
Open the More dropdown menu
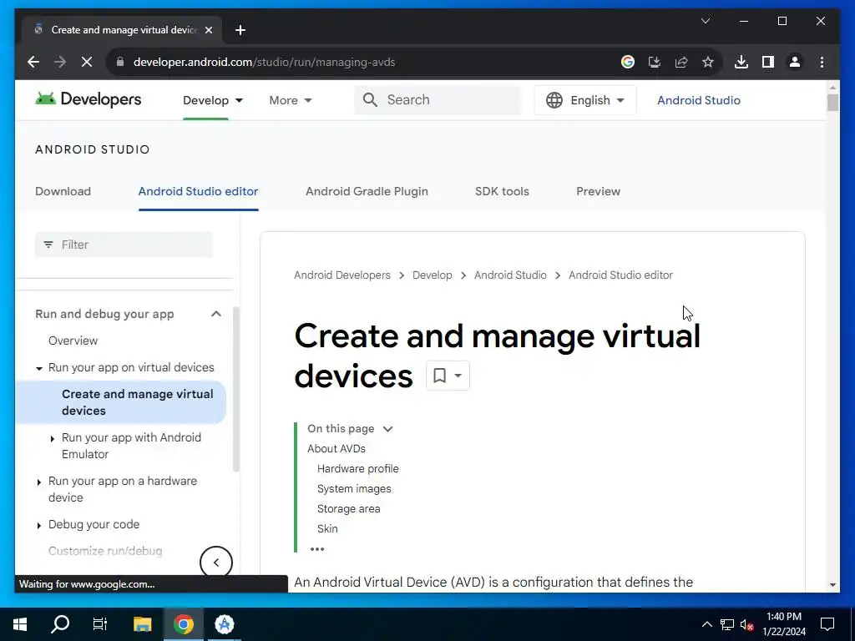291,100
